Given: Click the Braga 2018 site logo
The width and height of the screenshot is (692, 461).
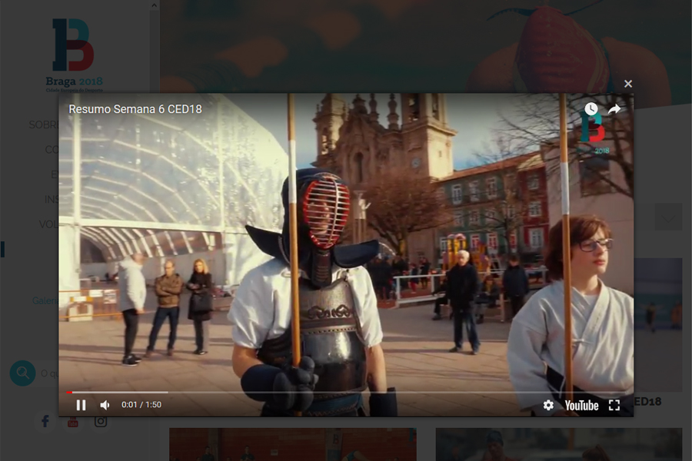Looking at the screenshot, I should click(74, 55).
